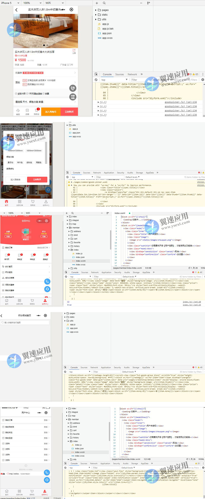This screenshot has height=499, width=205.
Task: Tap the gray phone call floating button
Action: [73, 88]
